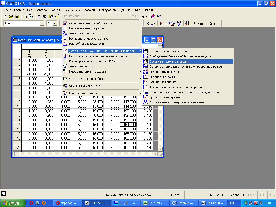276x207 pixels.
Task: Expand Statistics of Block Data submenu
Action: pos(102,79)
